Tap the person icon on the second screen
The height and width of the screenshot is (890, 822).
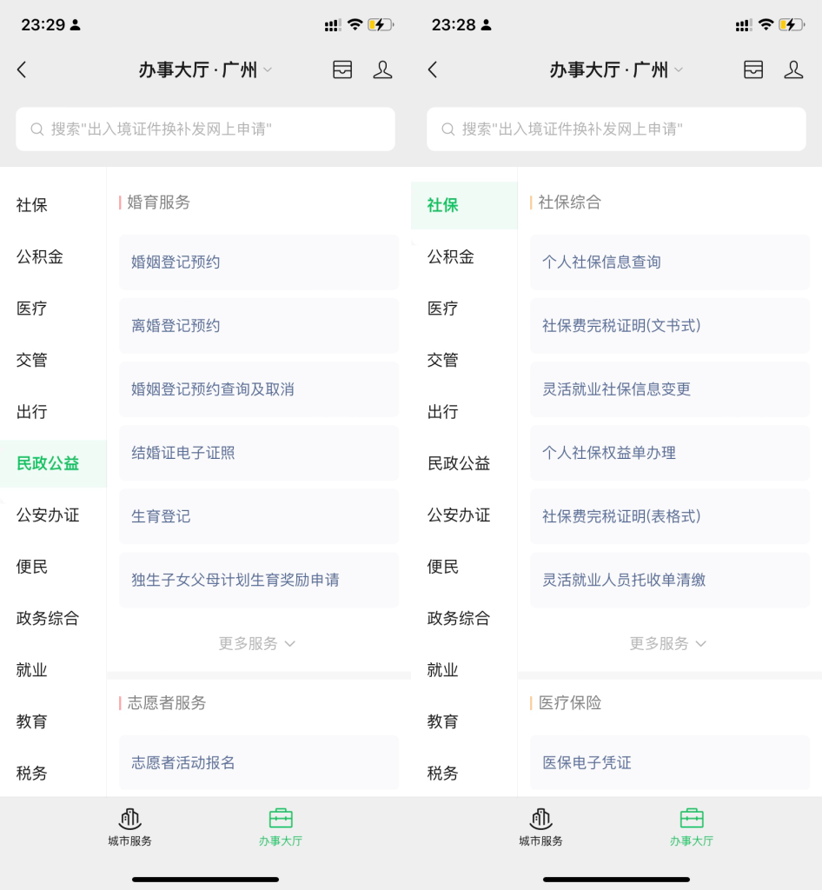click(793, 70)
